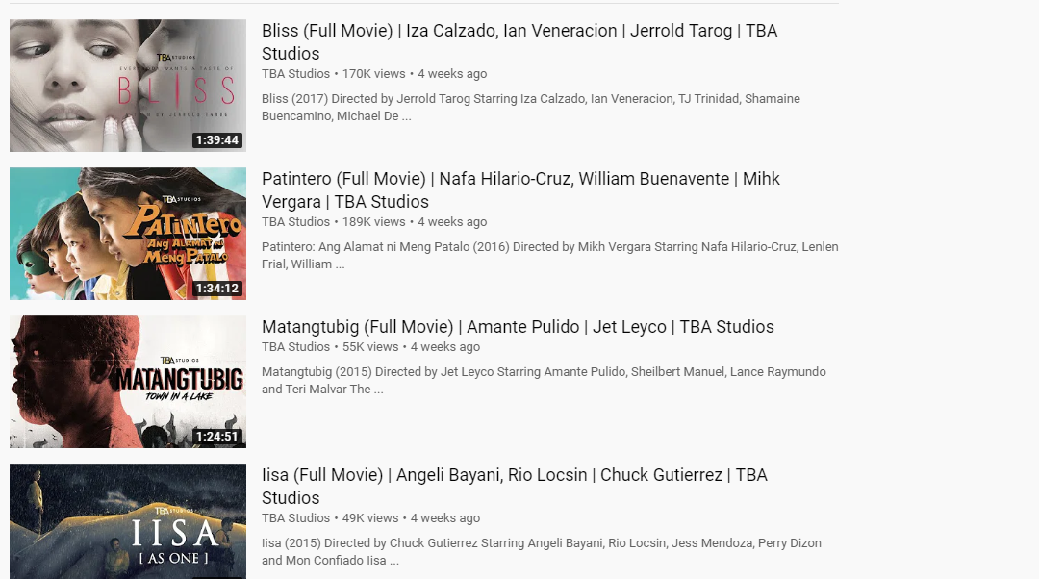Open TBA Studios channel under Iisa

click(295, 518)
